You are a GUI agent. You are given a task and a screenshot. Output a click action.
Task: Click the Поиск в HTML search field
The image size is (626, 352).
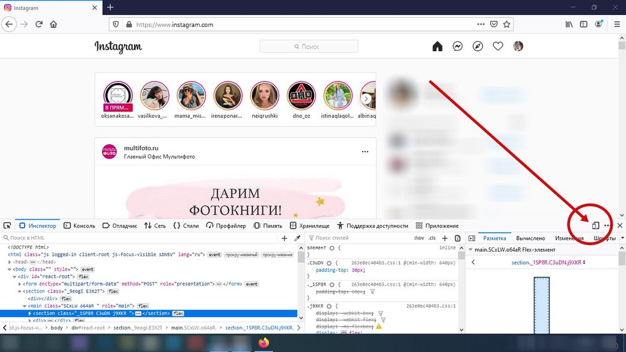[140, 238]
